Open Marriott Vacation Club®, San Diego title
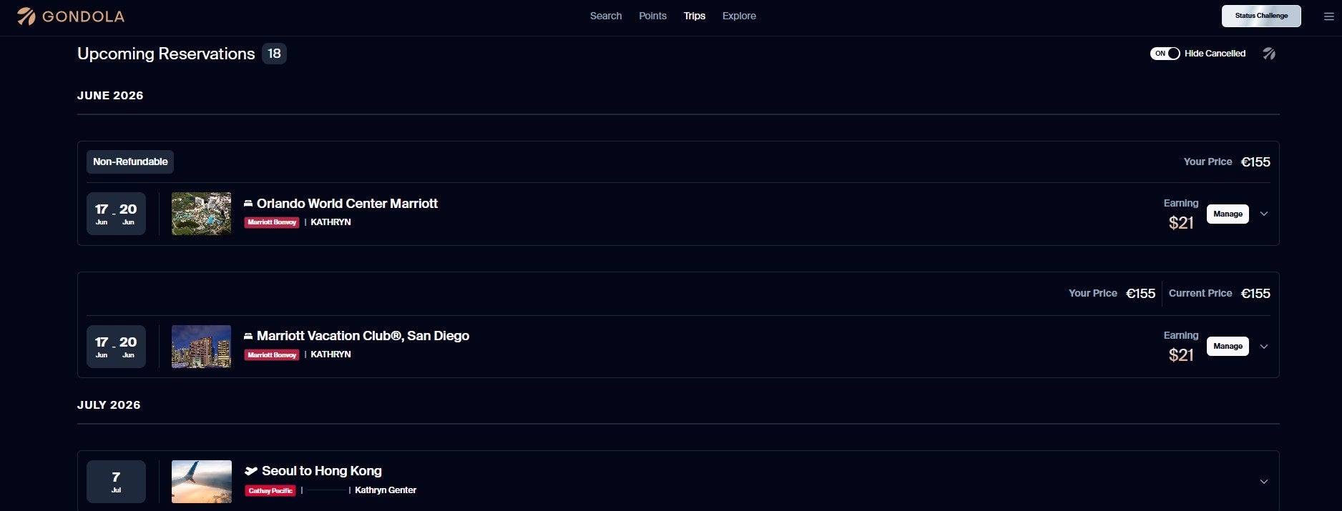Viewport: 1342px width, 511px height. (x=363, y=336)
